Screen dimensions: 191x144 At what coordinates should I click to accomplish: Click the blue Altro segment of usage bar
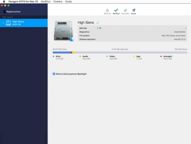pos(61,52)
